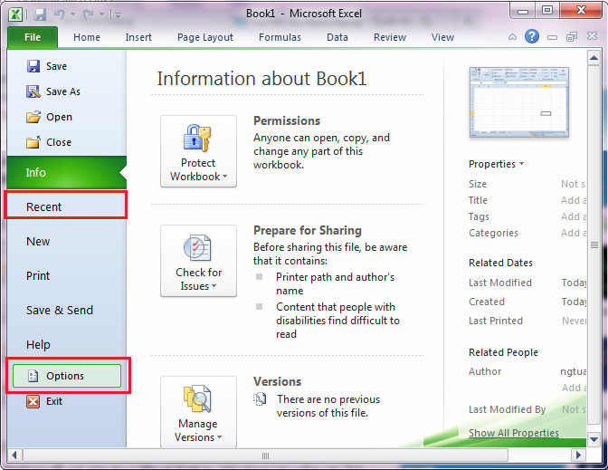Click the Redo arrow in quick access toolbar

click(88, 14)
